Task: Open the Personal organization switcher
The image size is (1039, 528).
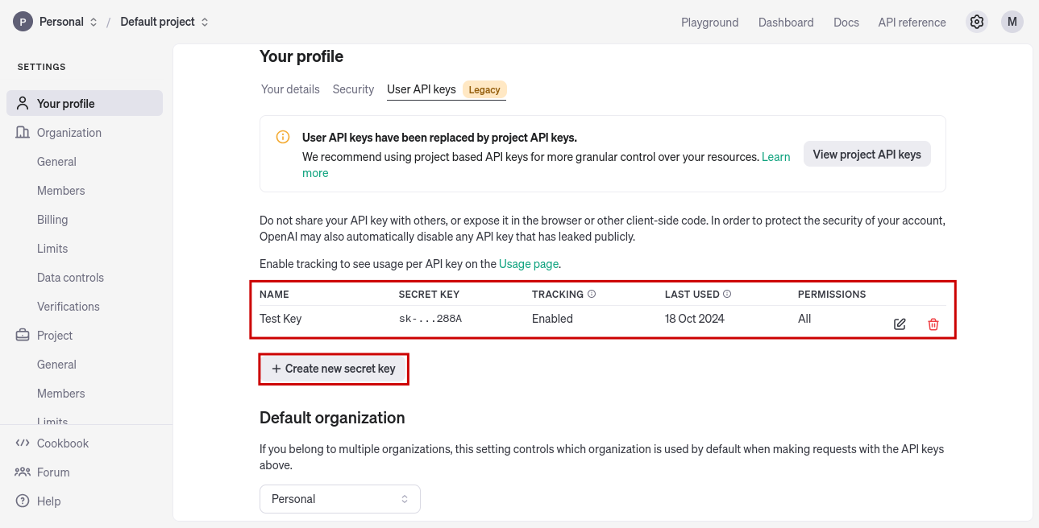Action: point(56,22)
